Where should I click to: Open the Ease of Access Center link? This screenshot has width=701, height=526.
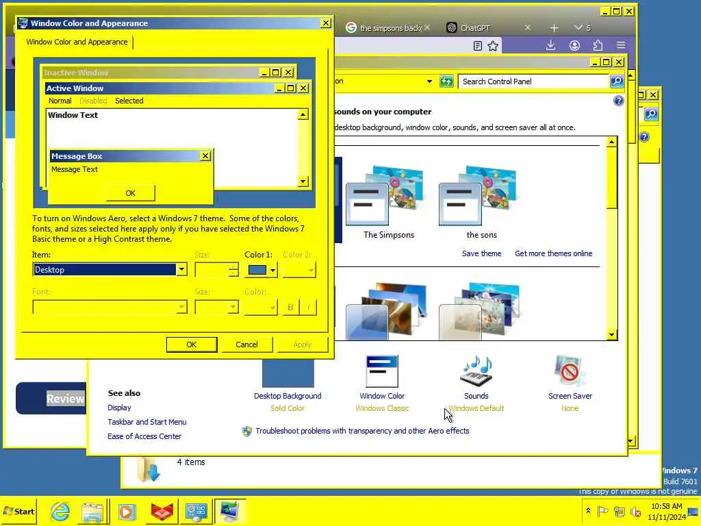tap(144, 436)
